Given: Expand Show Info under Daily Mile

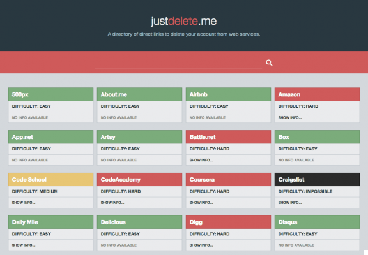Looking at the screenshot, I should tap(24, 245).
